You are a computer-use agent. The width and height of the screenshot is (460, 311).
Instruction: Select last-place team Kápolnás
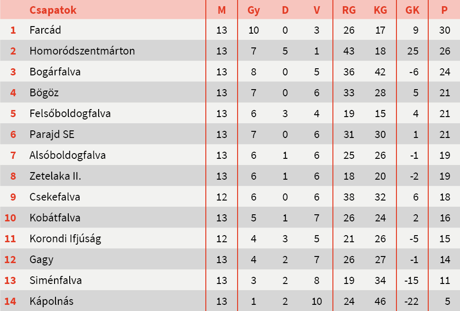click(x=51, y=302)
